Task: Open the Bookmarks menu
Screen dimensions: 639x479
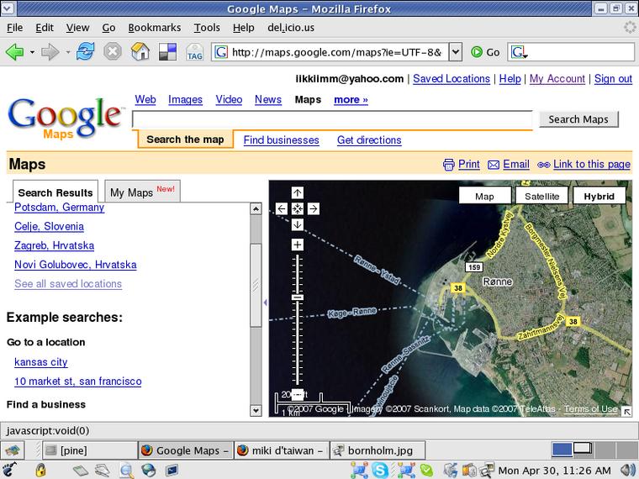Action: tap(154, 27)
